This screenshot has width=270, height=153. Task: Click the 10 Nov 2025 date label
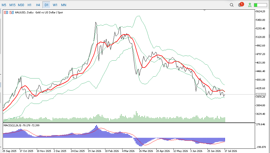pos(44,151)
